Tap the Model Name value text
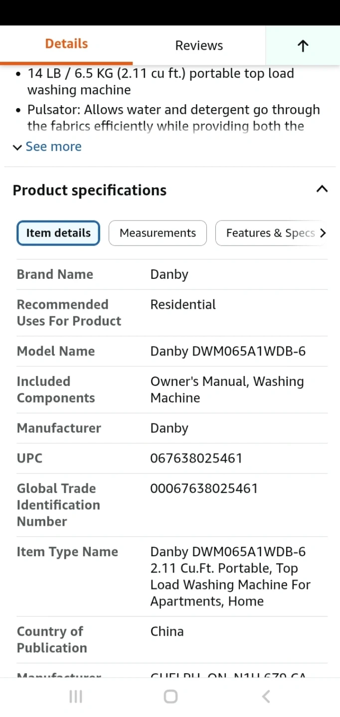This screenshot has width=340, height=717. tap(228, 351)
